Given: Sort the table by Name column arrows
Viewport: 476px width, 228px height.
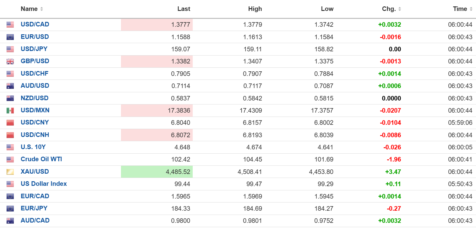Looking at the screenshot, I should [x=42, y=9].
